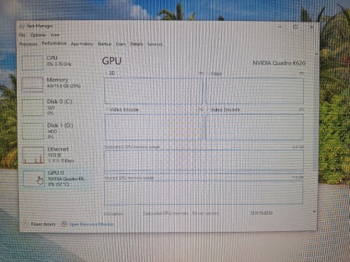
Task: Select the Disk 1 (D:) graph thumbnail
Action: [x=33, y=131]
